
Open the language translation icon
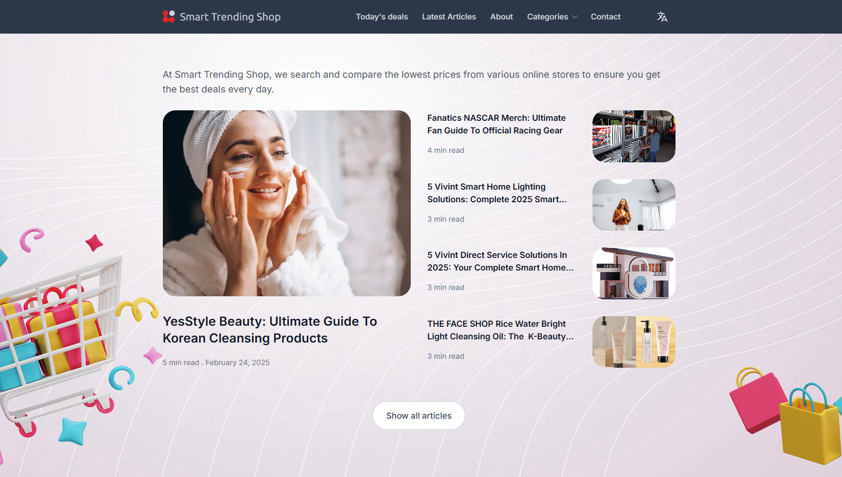(662, 17)
